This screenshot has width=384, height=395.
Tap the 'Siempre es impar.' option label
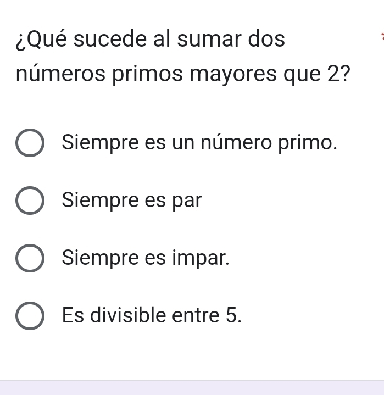pos(146,257)
